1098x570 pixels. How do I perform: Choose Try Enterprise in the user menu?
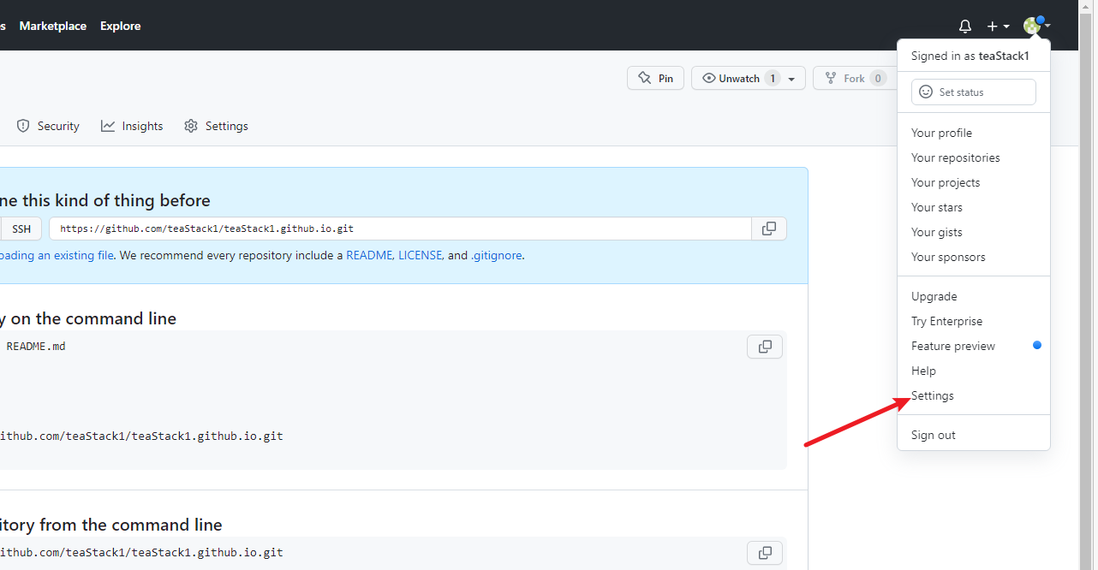[973, 321]
